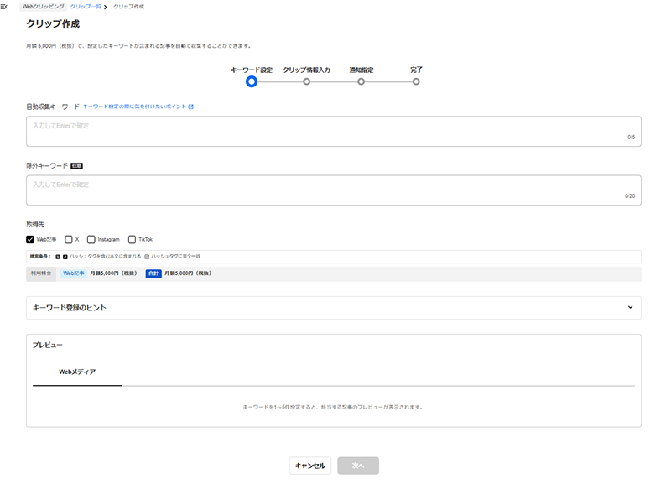Click the クリップ作成 page heading

click(53, 24)
